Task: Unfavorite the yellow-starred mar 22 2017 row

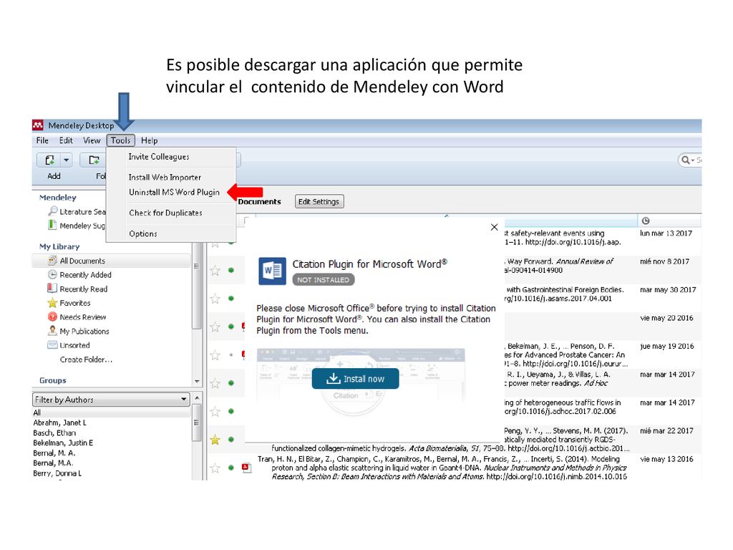Action: click(x=215, y=440)
